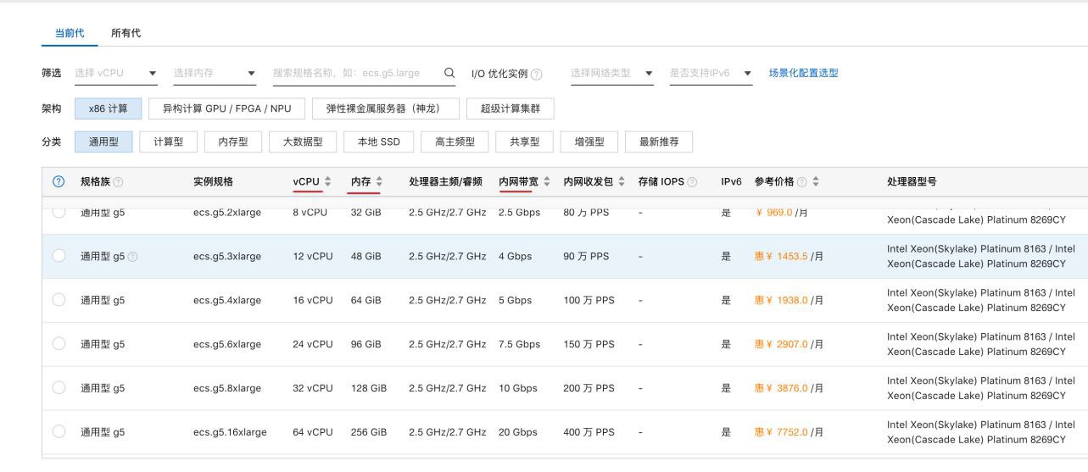1088x472 pixels.
Task: Open the 选择内存 dropdown
Action: tap(215, 73)
